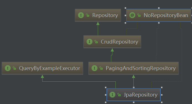Click the green lock icon on JpaRepository
Screen dimensions: 192x104
click(119, 95)
